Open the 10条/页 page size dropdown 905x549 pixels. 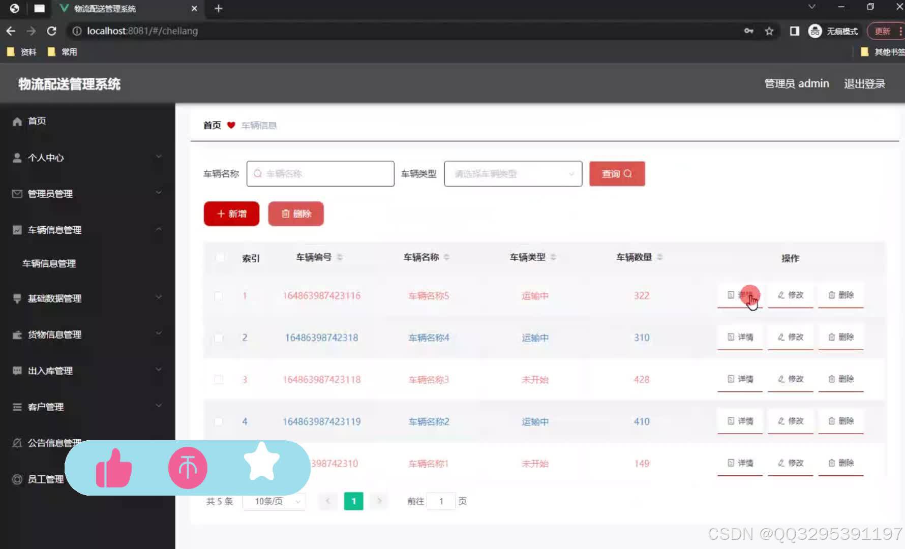click(274, 501)
